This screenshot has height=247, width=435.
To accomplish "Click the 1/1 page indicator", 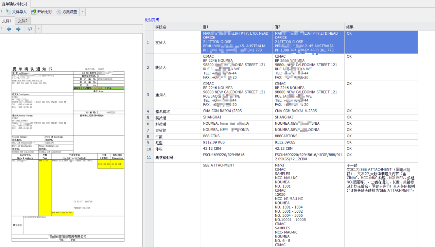I will coord(30,29).
